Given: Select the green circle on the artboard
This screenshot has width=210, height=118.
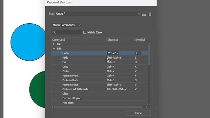Looking at the screenshot, I should click(37, 89).
